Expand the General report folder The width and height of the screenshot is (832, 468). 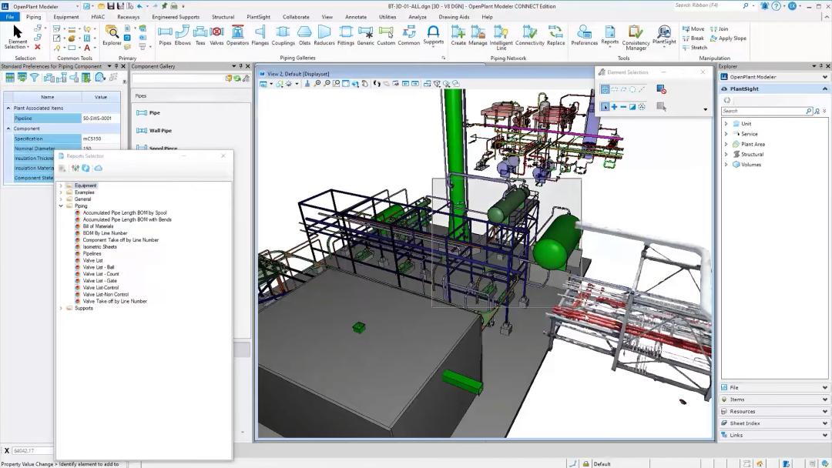coord(61,199)
